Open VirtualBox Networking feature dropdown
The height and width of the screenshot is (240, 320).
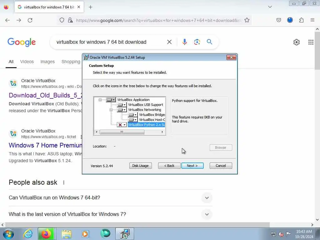click(x=122, y=110)
